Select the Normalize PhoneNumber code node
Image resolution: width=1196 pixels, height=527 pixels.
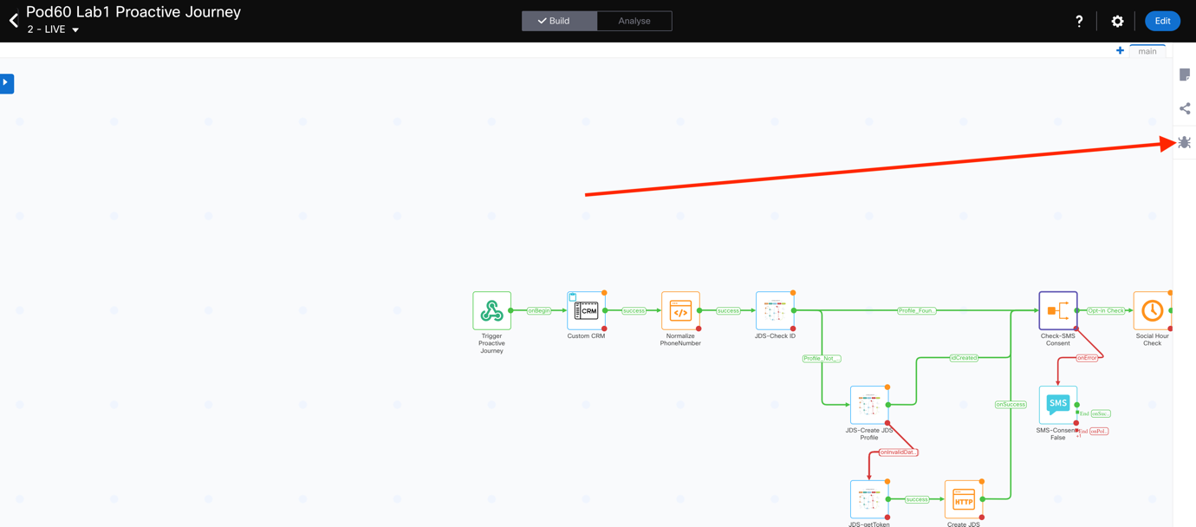[x=680, y=311]
